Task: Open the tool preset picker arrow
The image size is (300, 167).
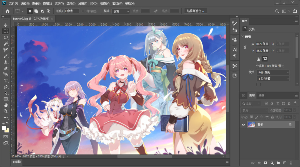Action: click(x=22, y=11)
